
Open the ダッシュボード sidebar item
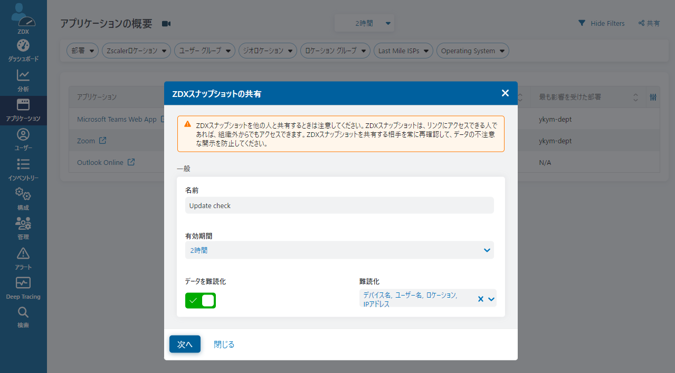pos(23,51)
